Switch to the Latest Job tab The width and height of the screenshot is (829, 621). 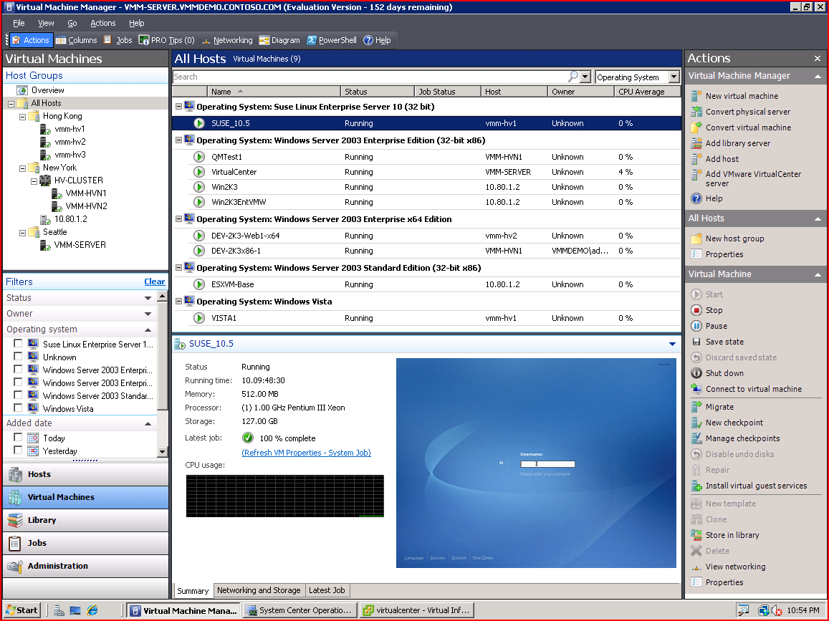(x=327, y=590)
